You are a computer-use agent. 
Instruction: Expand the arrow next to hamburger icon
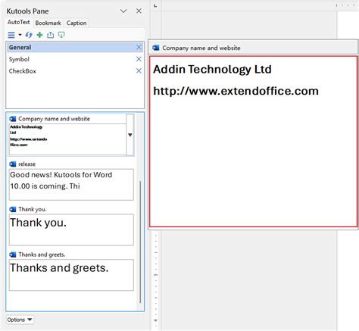click(20, 35)
